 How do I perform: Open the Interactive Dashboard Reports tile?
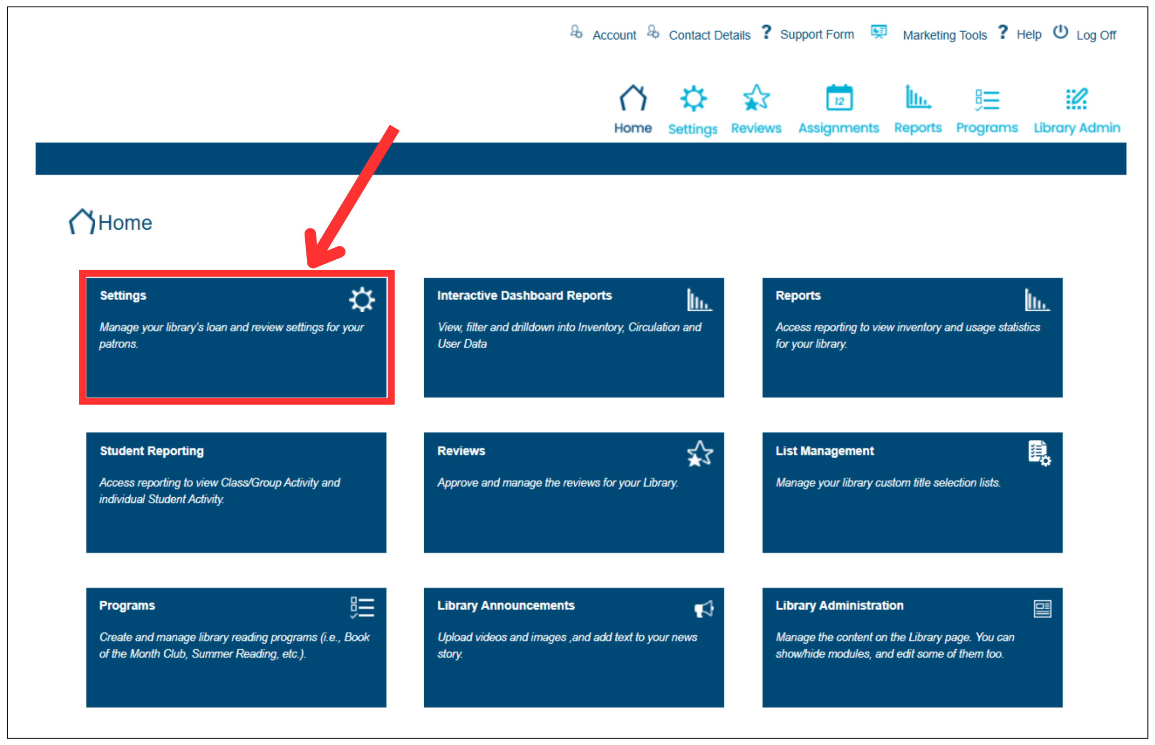(573, 337)
